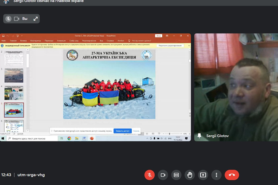Select slide 6 thumbnail
278x185 pixels.
[14, 126]
